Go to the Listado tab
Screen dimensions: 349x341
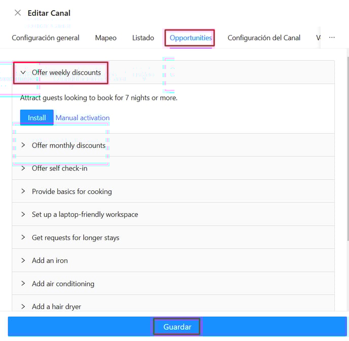[143, 38]
